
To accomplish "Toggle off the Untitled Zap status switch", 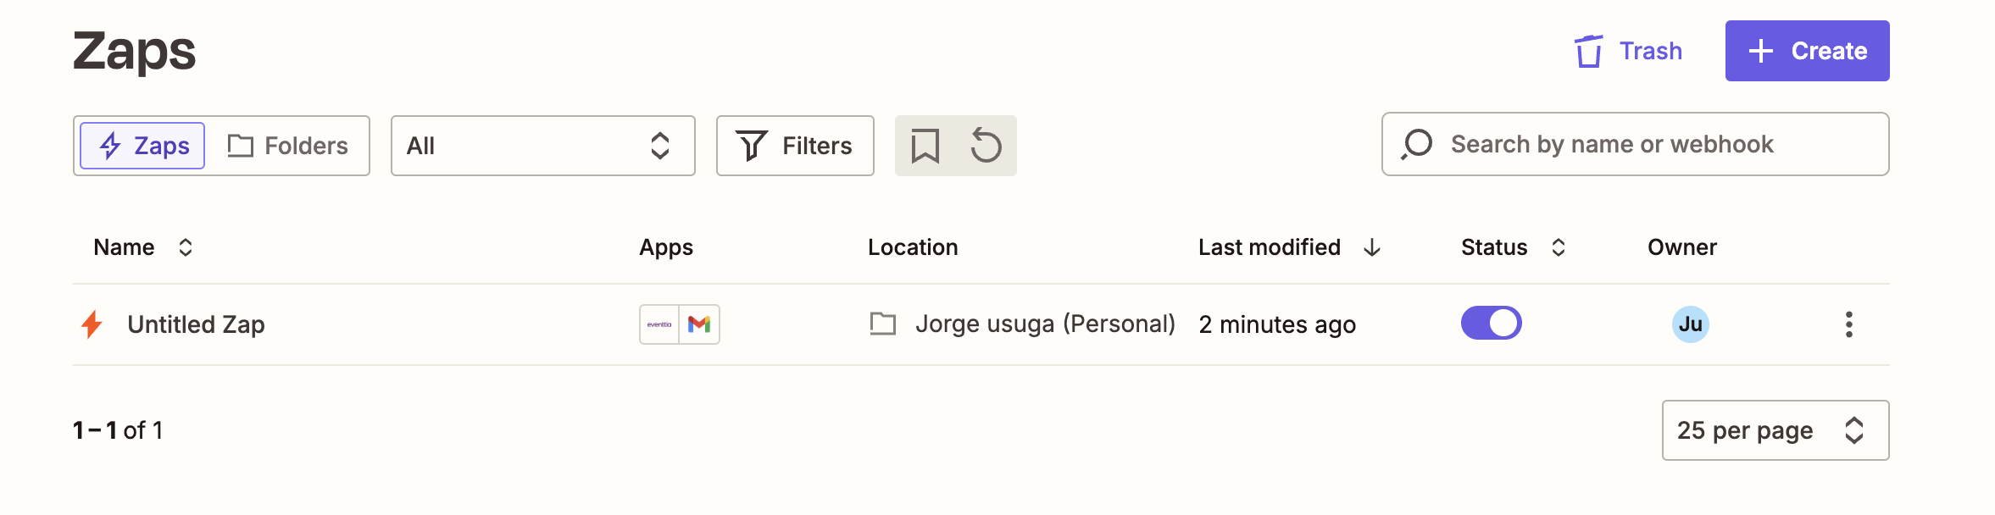I will point(1491,324).
